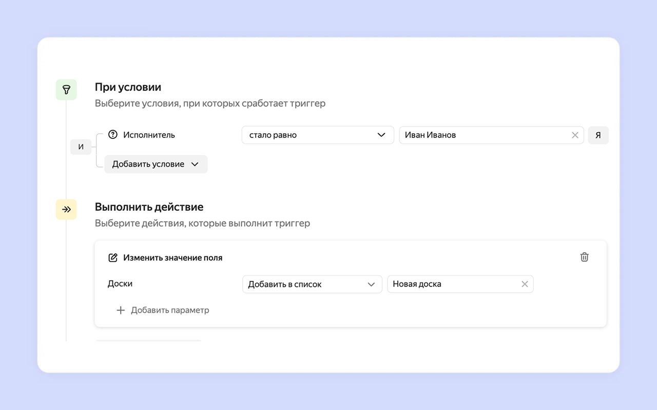
Task: Click the plus icon for Добавить параметр
Action: click(121, 310)
